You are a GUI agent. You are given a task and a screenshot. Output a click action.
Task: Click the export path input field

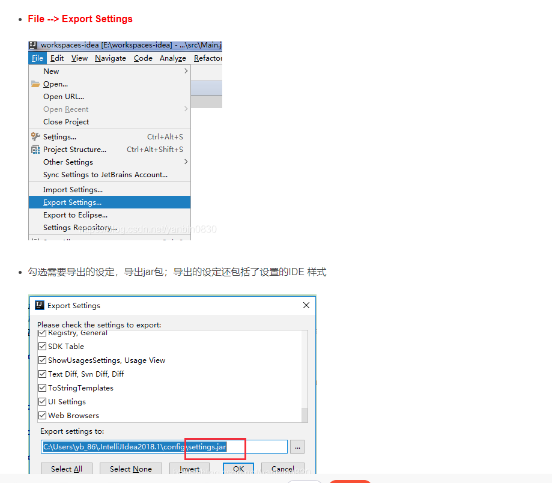pyautogui.click(x=164, y=447)
